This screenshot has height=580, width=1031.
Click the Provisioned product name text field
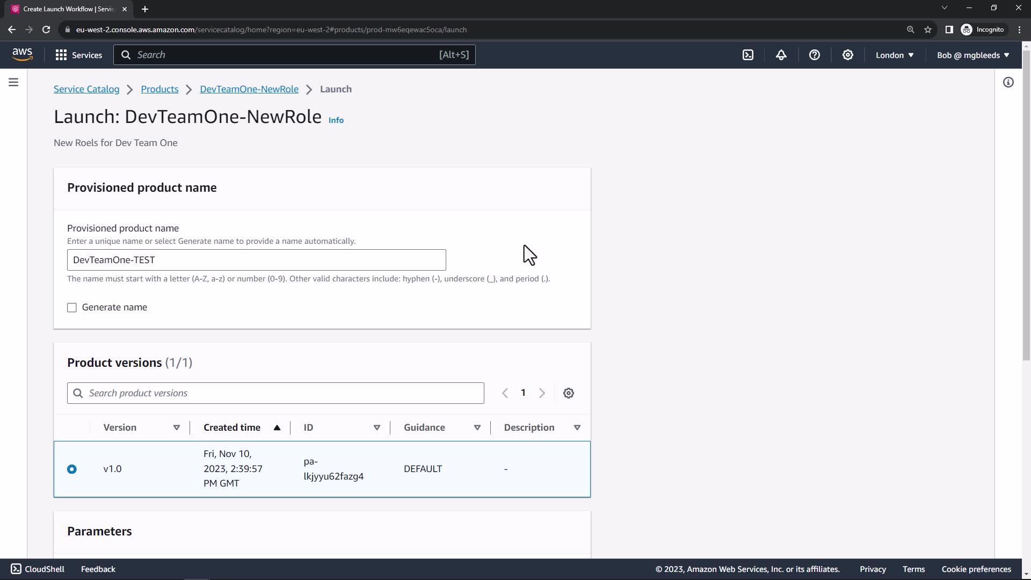(x=256, y=260)
